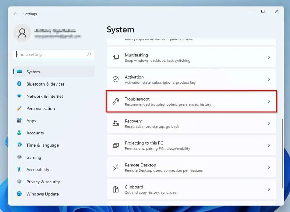Click the Troubleshoot wrench icon
The image size is (290, 212).
116,101
